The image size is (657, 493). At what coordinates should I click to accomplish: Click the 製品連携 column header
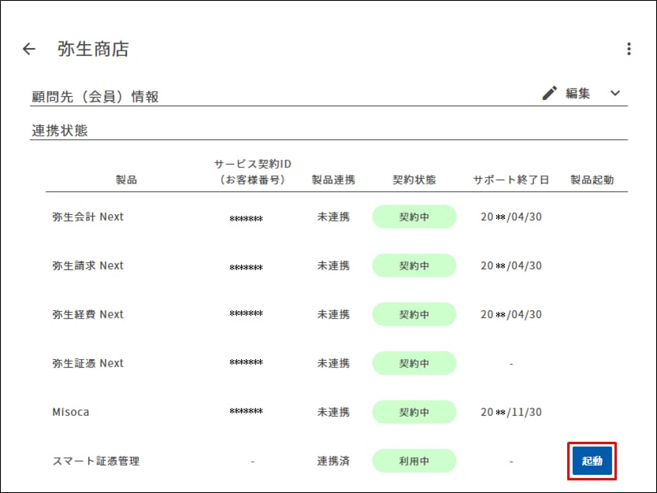(333, 180)
